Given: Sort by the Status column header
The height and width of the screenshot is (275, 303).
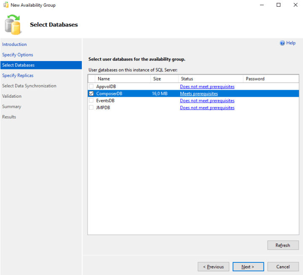Looking at the screenshot, I should pos(211,79).
